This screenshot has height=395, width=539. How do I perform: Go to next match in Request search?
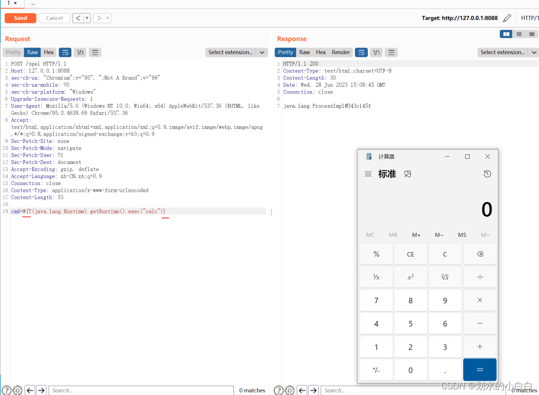coord(41,390)
